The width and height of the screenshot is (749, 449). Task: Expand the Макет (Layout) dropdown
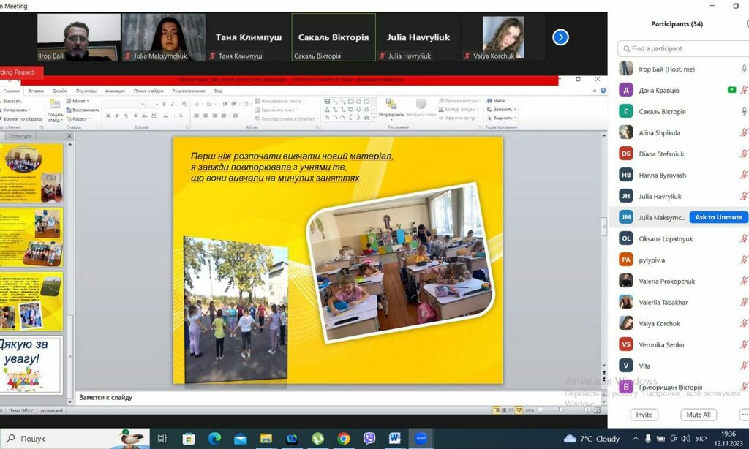[79, 101]
